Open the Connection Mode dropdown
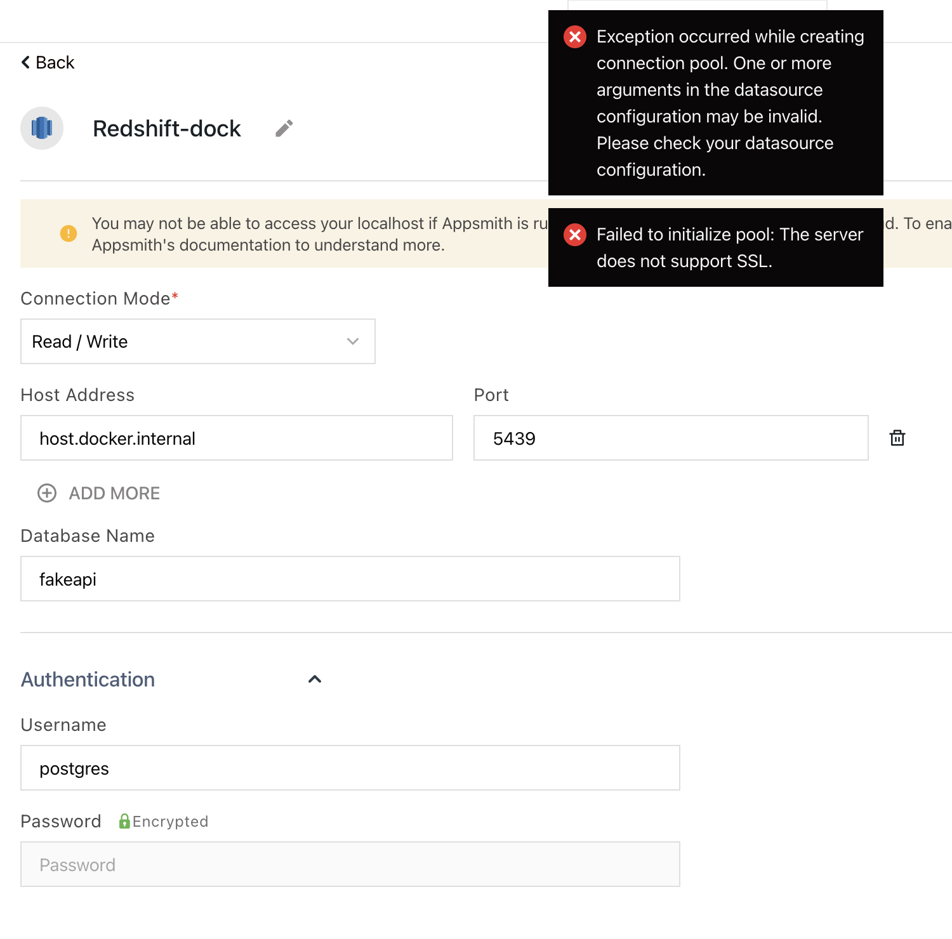 (x=198, y=341)
